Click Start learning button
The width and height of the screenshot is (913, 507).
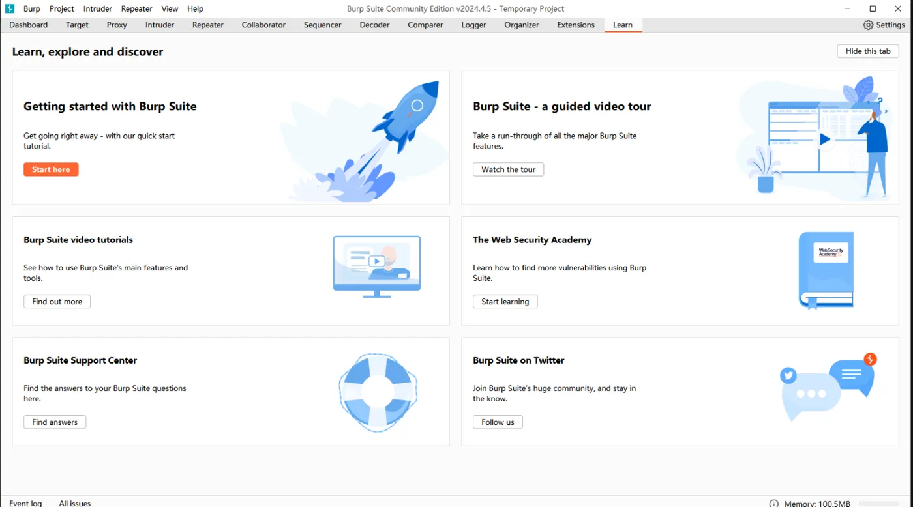click(x=505, y=302)
